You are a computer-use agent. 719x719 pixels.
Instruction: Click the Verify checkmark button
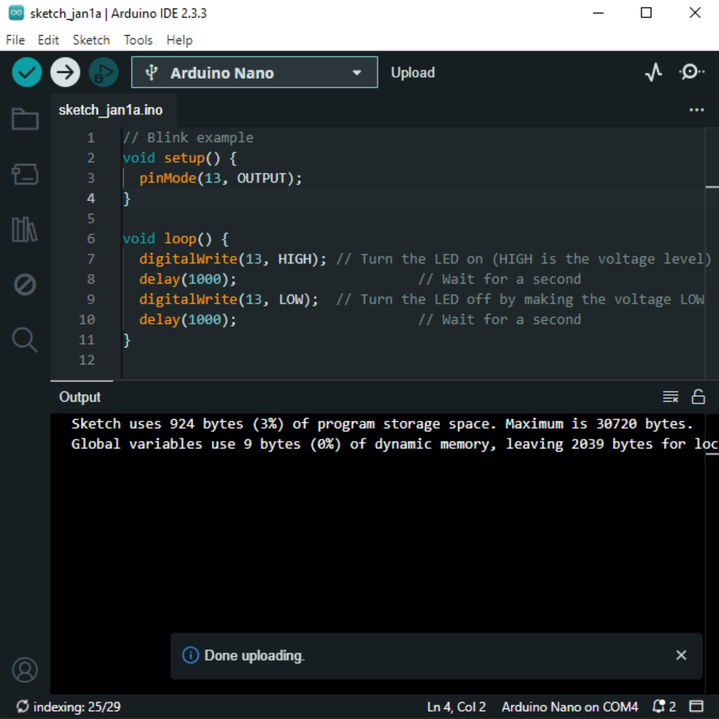pos(27,72)
